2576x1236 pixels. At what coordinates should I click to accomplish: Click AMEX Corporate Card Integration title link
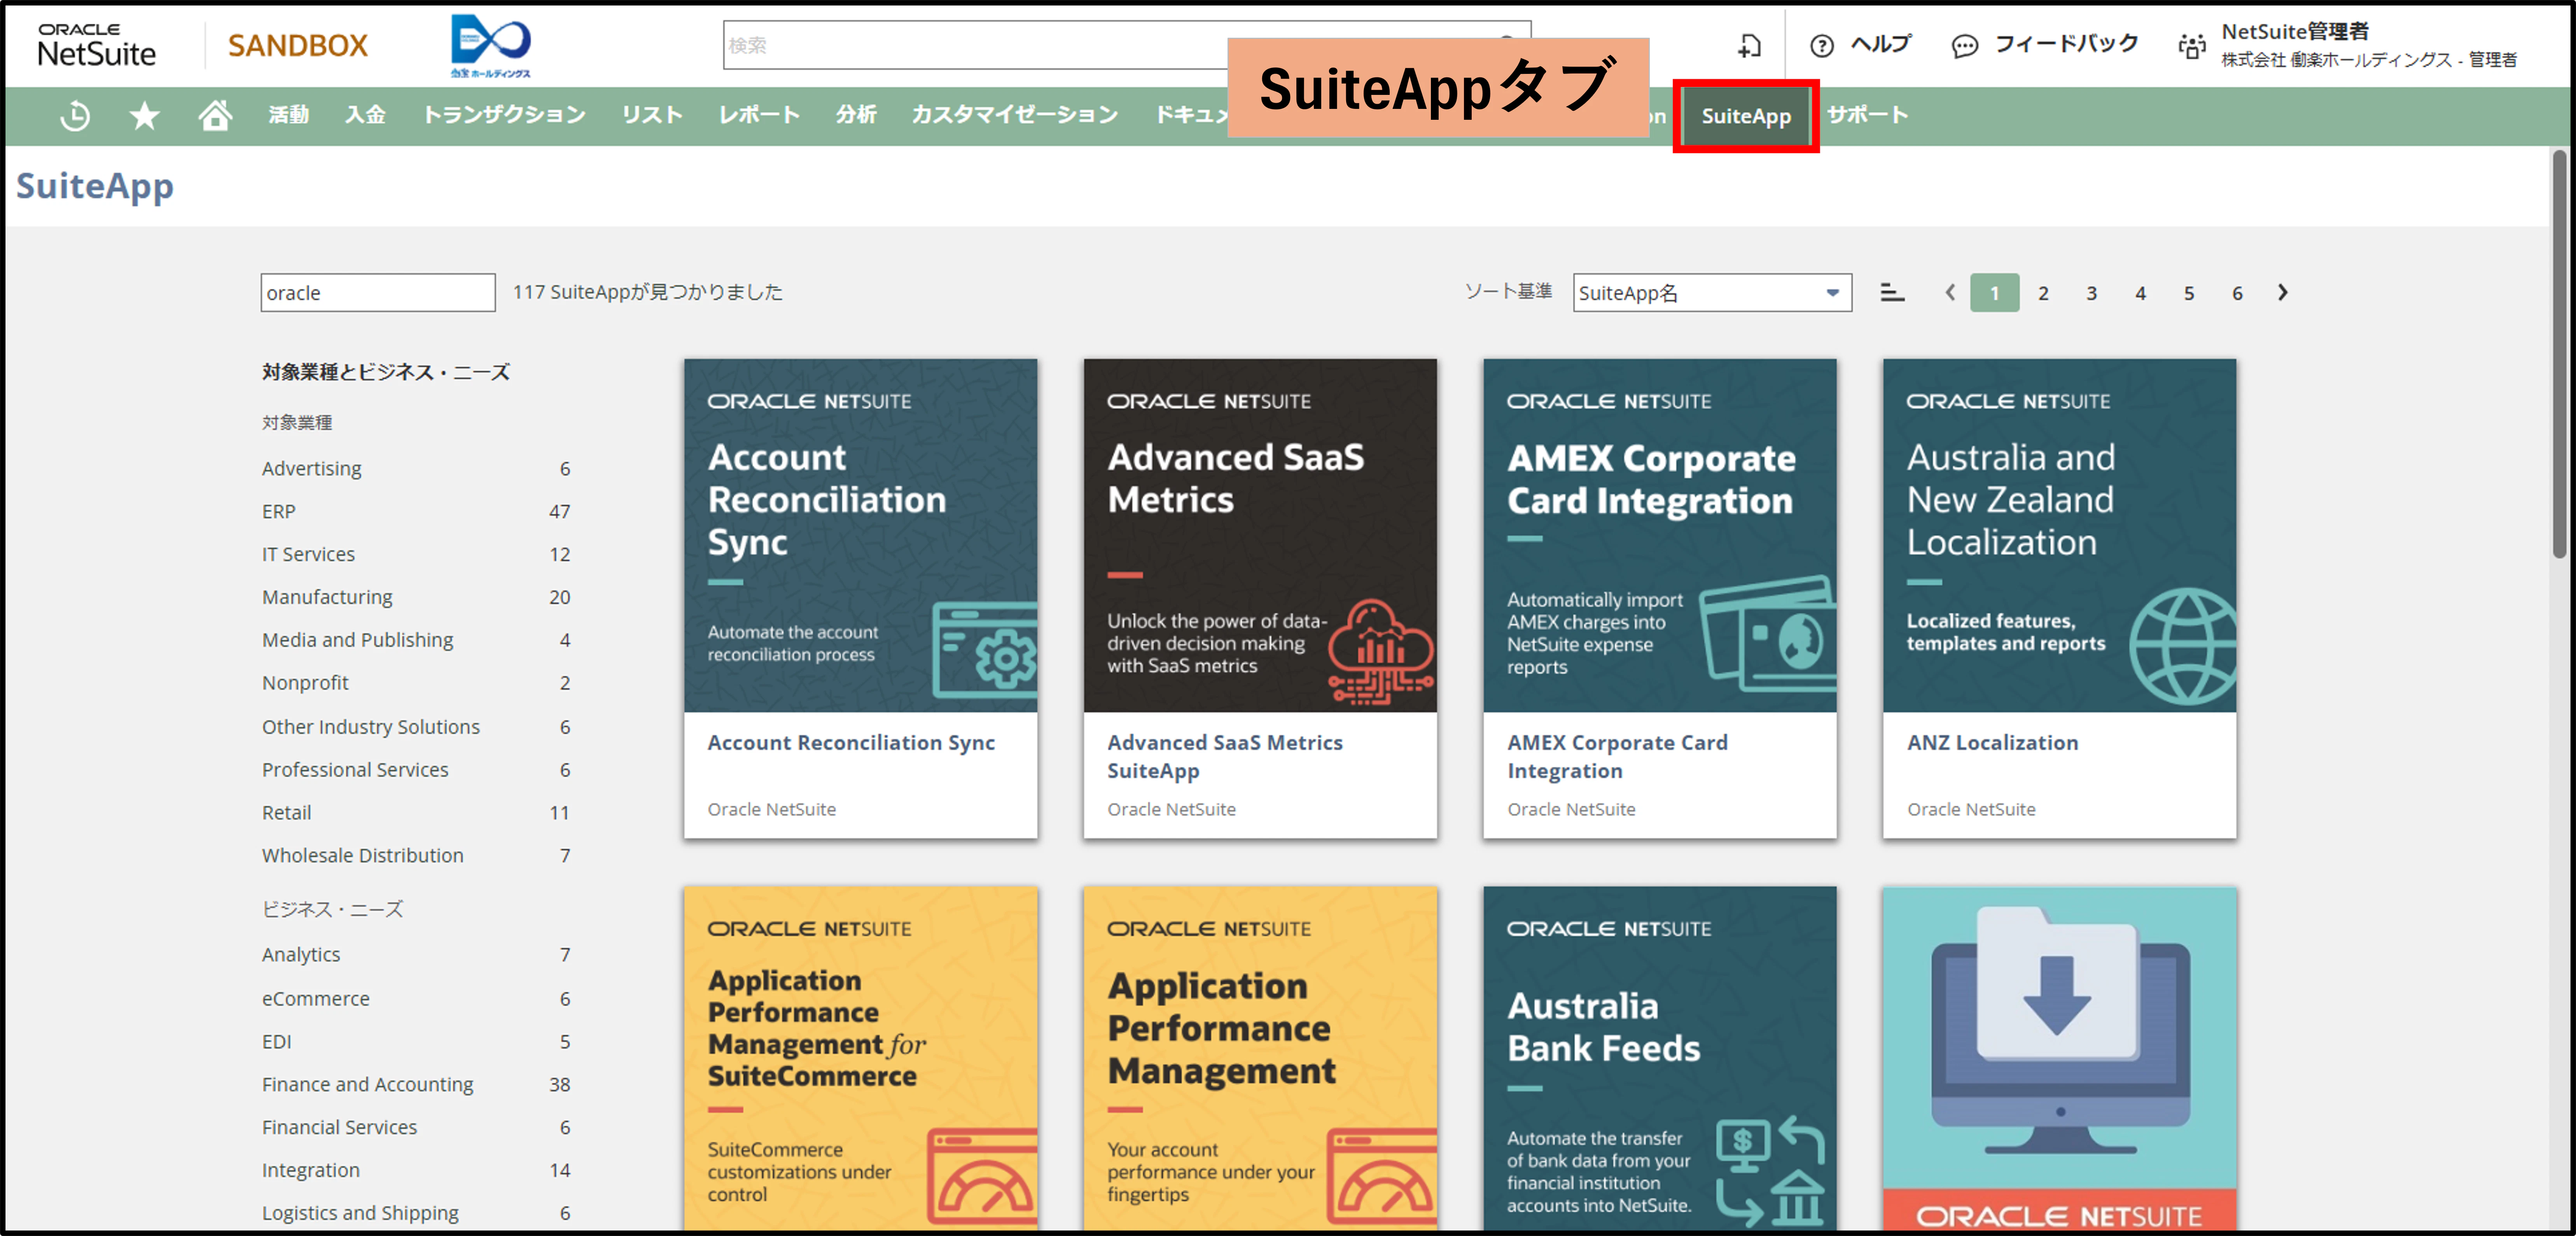(1617, 757)
